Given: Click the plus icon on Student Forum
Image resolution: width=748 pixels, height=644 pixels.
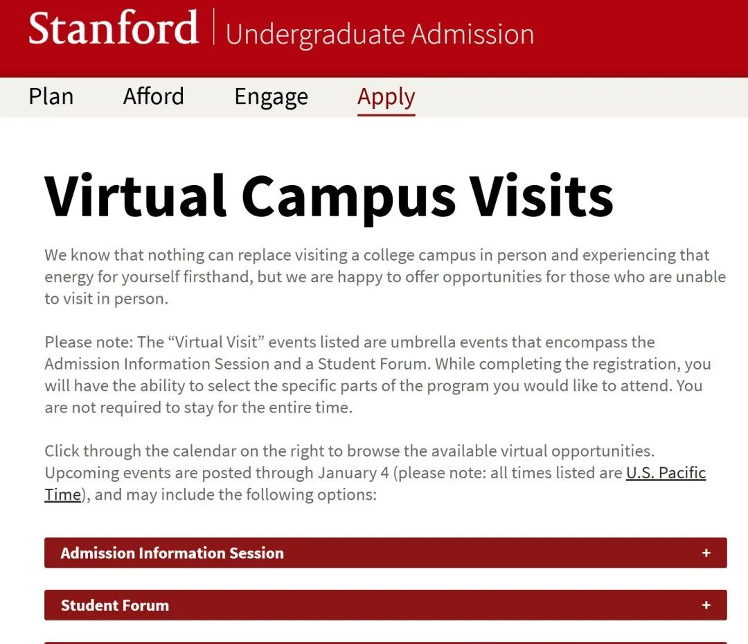Looking at the screenshot, I should pyautogui.click(x=706, y=605).
